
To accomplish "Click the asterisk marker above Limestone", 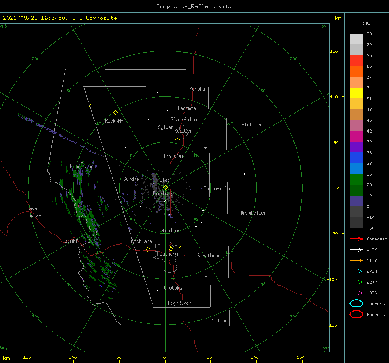I will pyautogui.click(x=82, y=163).
